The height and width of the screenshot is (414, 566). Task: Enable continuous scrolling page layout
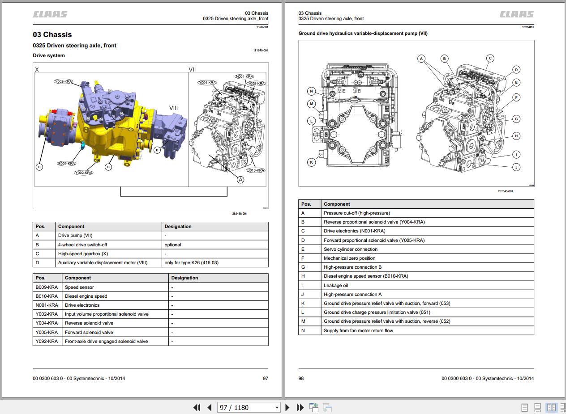[537, 407]
